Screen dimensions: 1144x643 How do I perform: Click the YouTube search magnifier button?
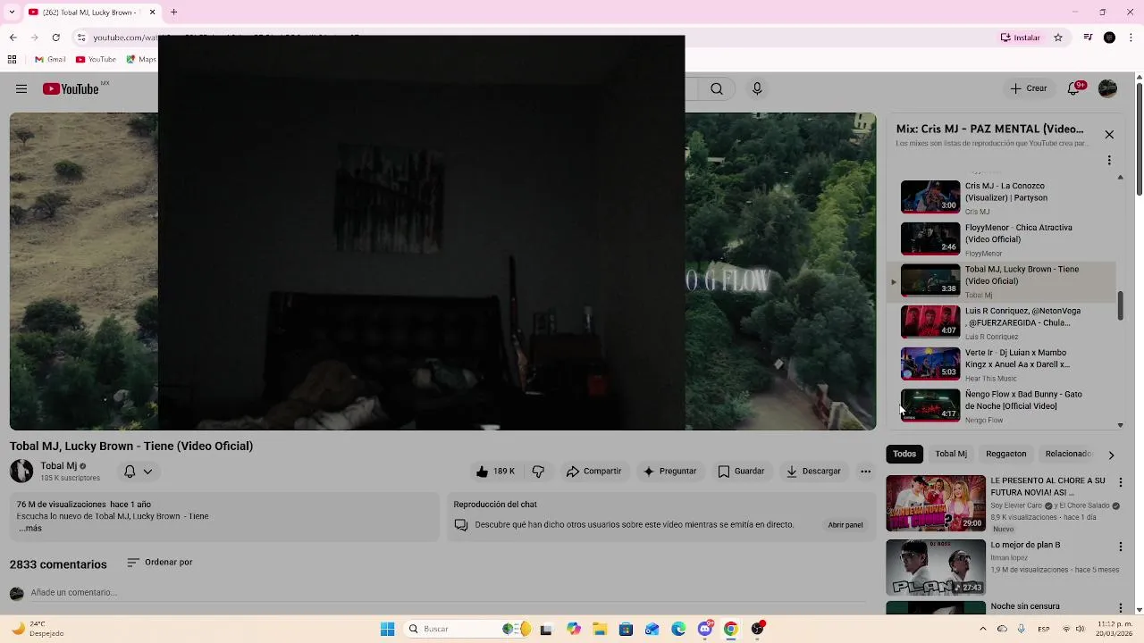(x=717, y=88)
